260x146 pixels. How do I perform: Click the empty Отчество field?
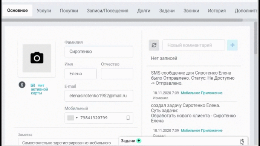tap(117, 74)
